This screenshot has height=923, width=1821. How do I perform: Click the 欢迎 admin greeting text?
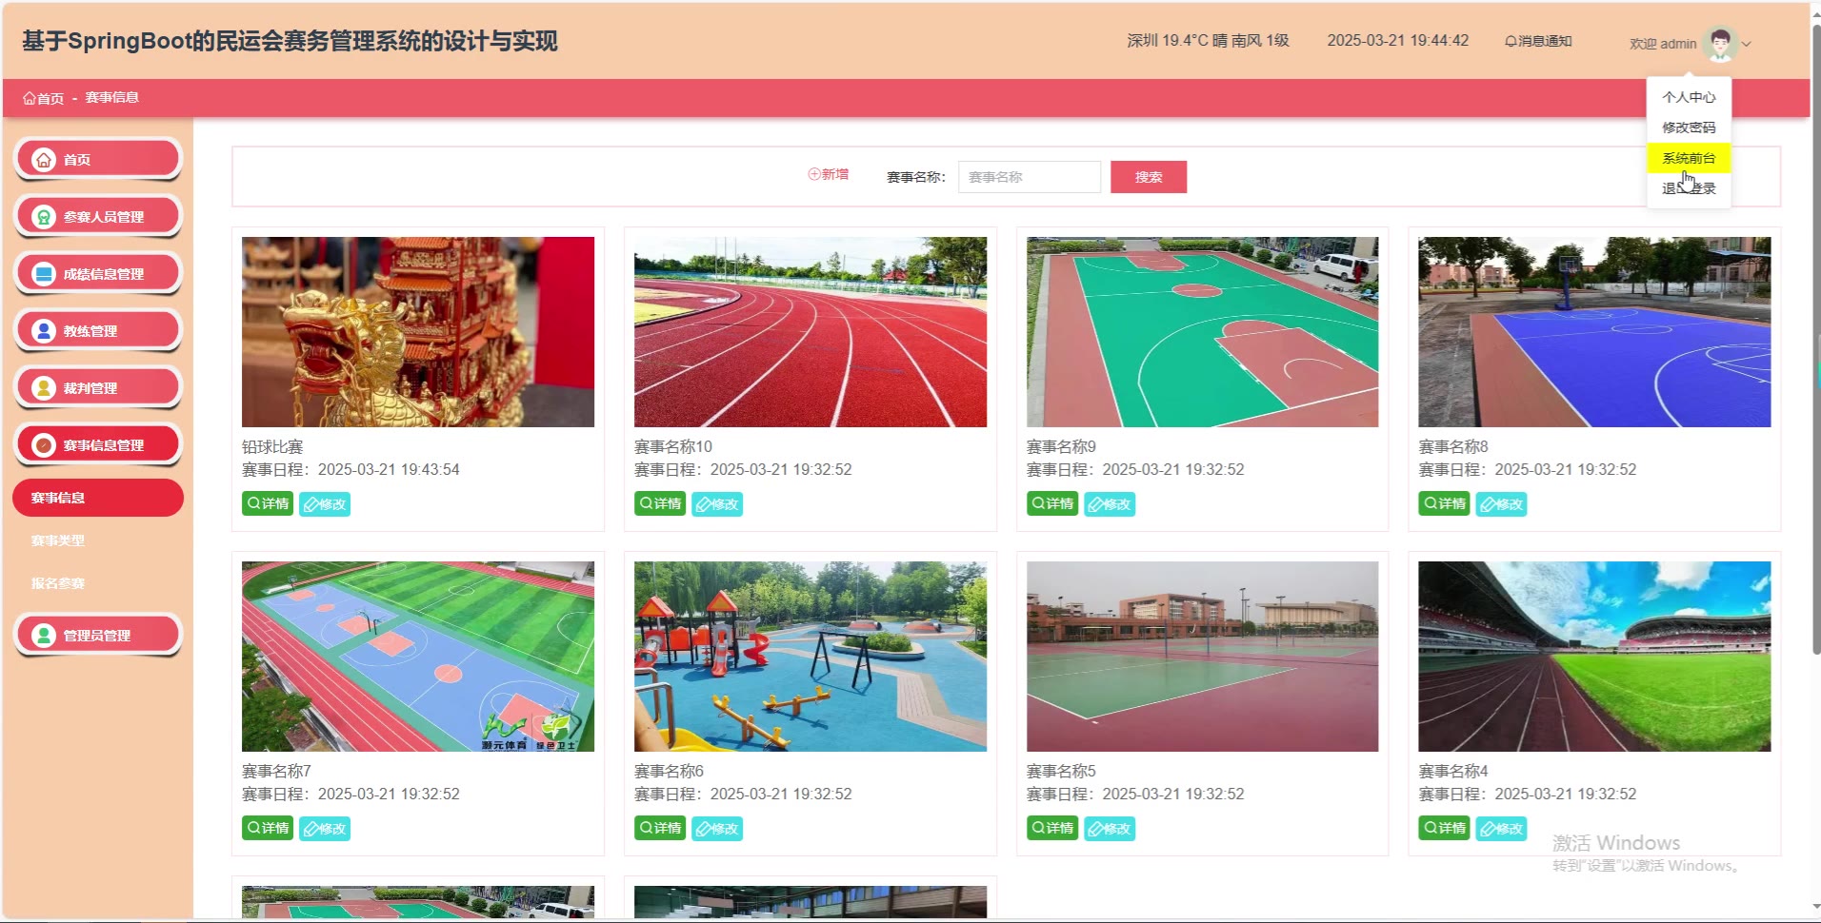coord(1663,44)
